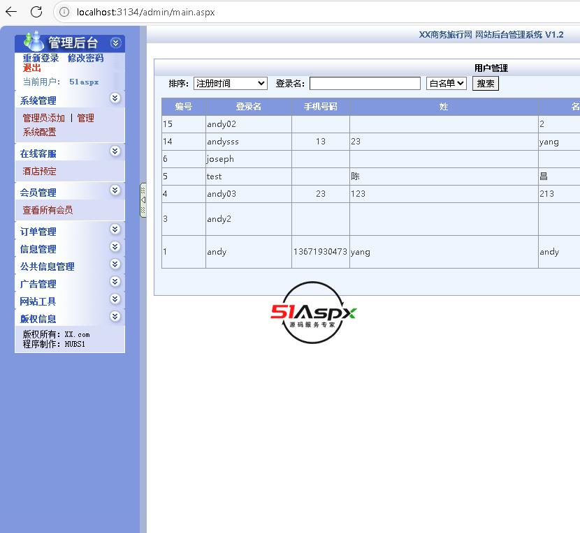Screen dimensions: 580x533
Task: Click the 重新登录 link
Action: point(41,58)
